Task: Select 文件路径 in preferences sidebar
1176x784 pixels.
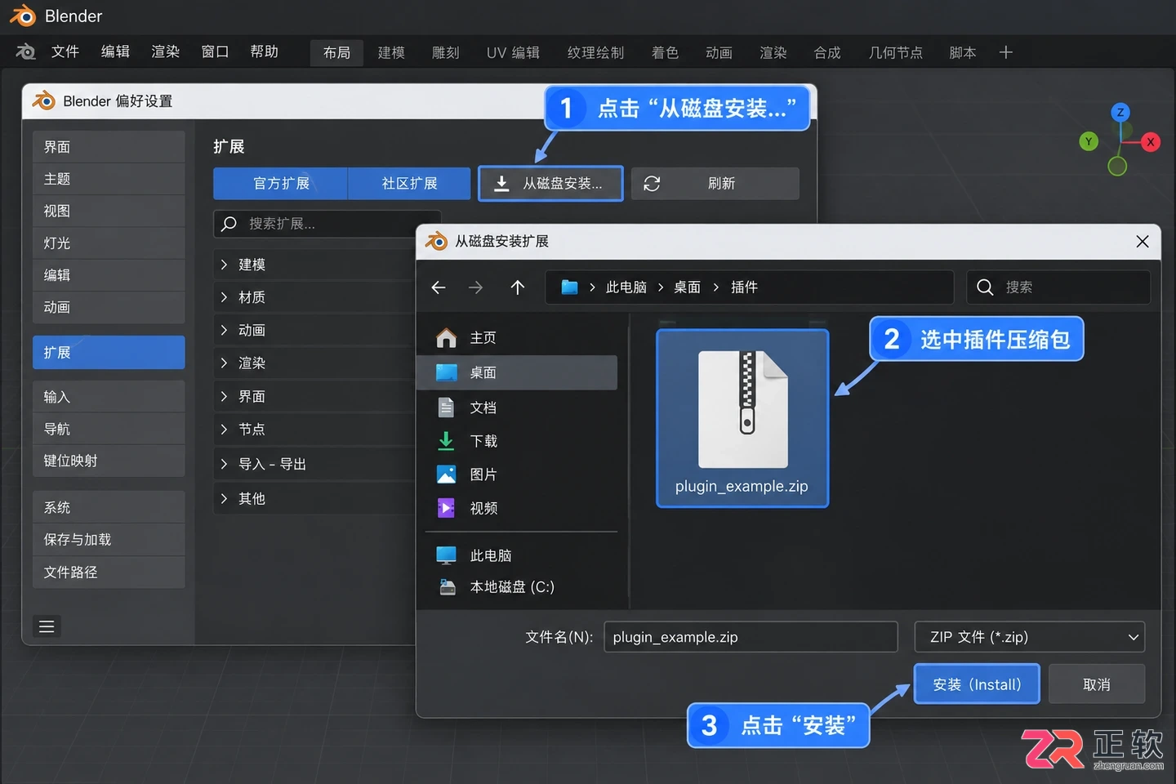Action: 109,572
